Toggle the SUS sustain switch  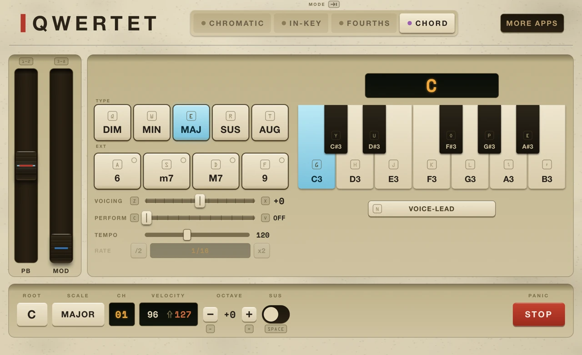pos(276,314)
